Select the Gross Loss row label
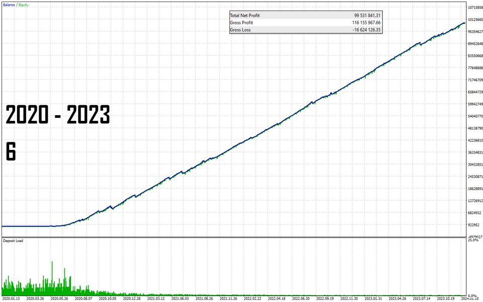 point(240,30)
